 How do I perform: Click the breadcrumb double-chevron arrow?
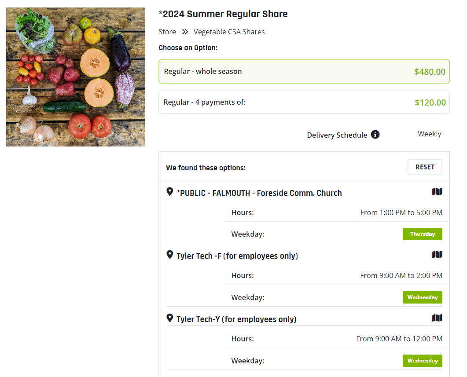point(185,32)
